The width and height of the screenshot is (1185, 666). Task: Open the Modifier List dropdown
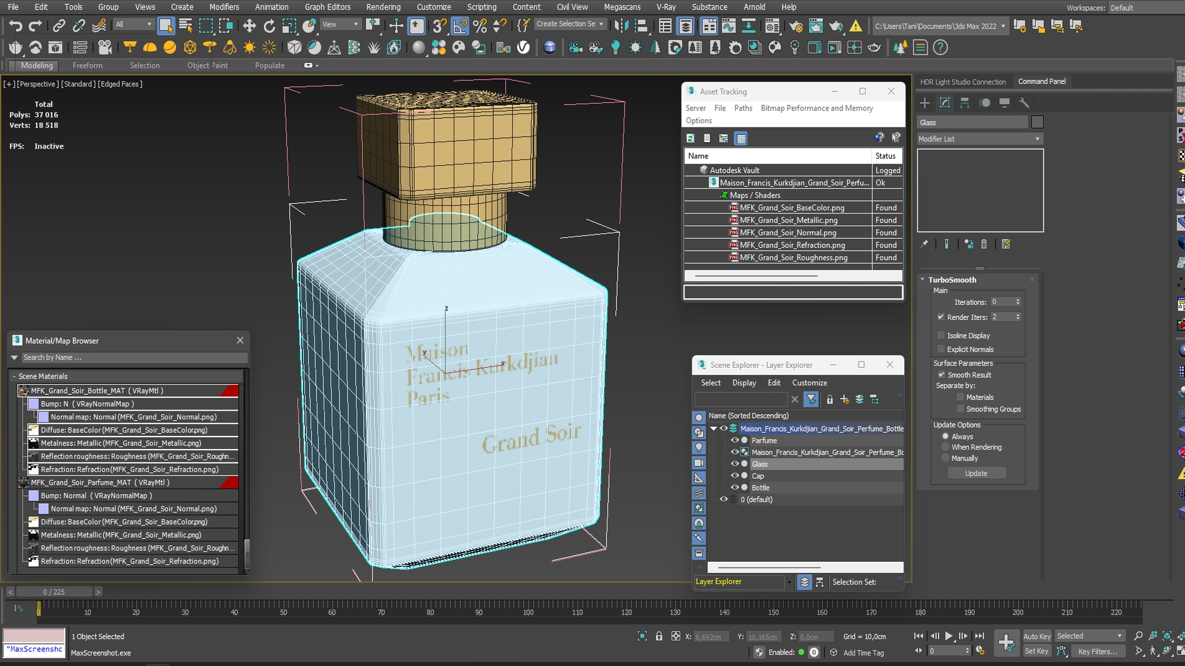tap(979, 139)
